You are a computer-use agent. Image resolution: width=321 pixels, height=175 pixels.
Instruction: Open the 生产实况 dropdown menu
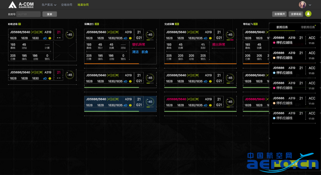click(x=49, y=5)
